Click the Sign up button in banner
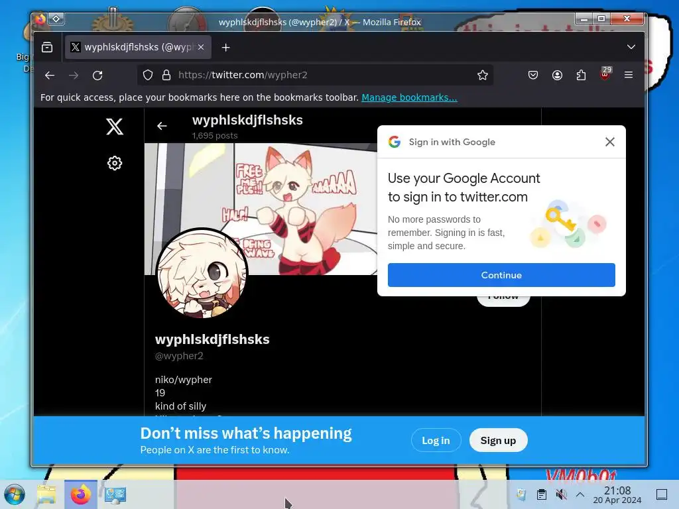The height and width of the screenshot is (509, 679). pos(498,440)
